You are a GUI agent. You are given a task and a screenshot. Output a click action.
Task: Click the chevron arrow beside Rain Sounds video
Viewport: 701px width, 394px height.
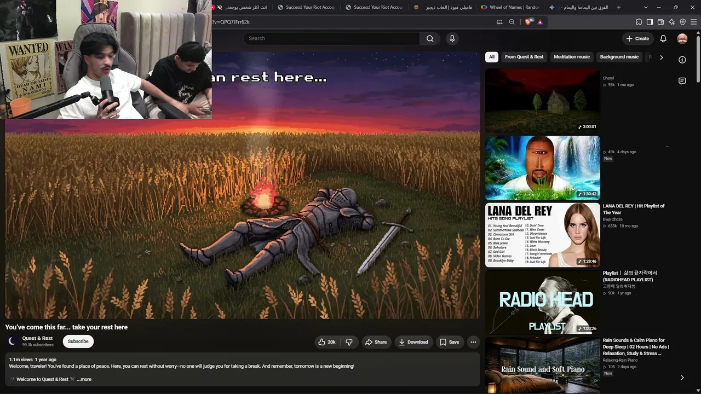[682, 378]
